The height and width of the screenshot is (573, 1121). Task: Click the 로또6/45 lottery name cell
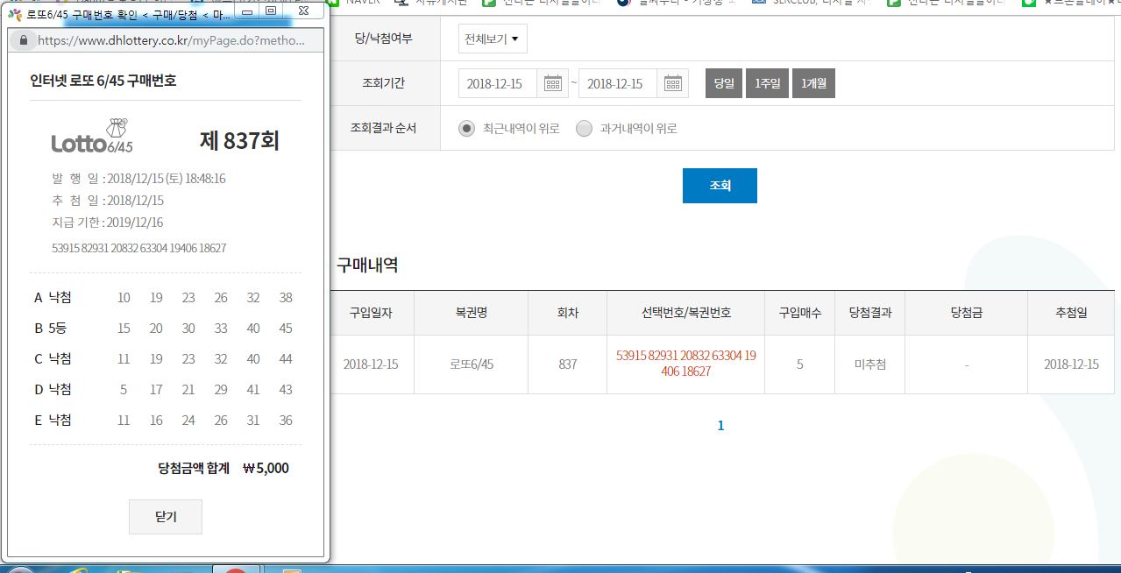472,364
